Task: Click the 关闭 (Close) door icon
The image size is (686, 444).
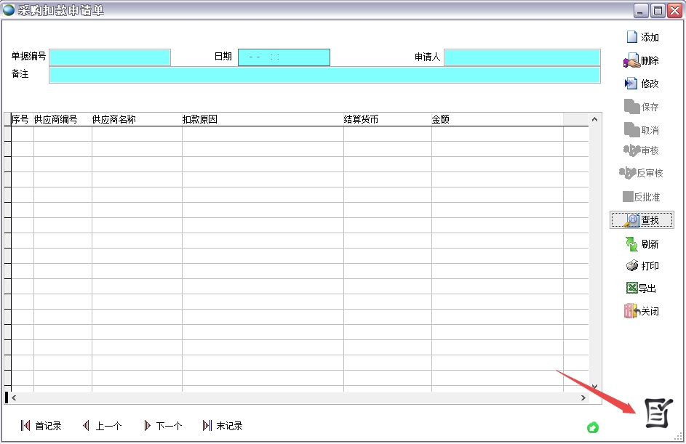Action: coord(631,311)
